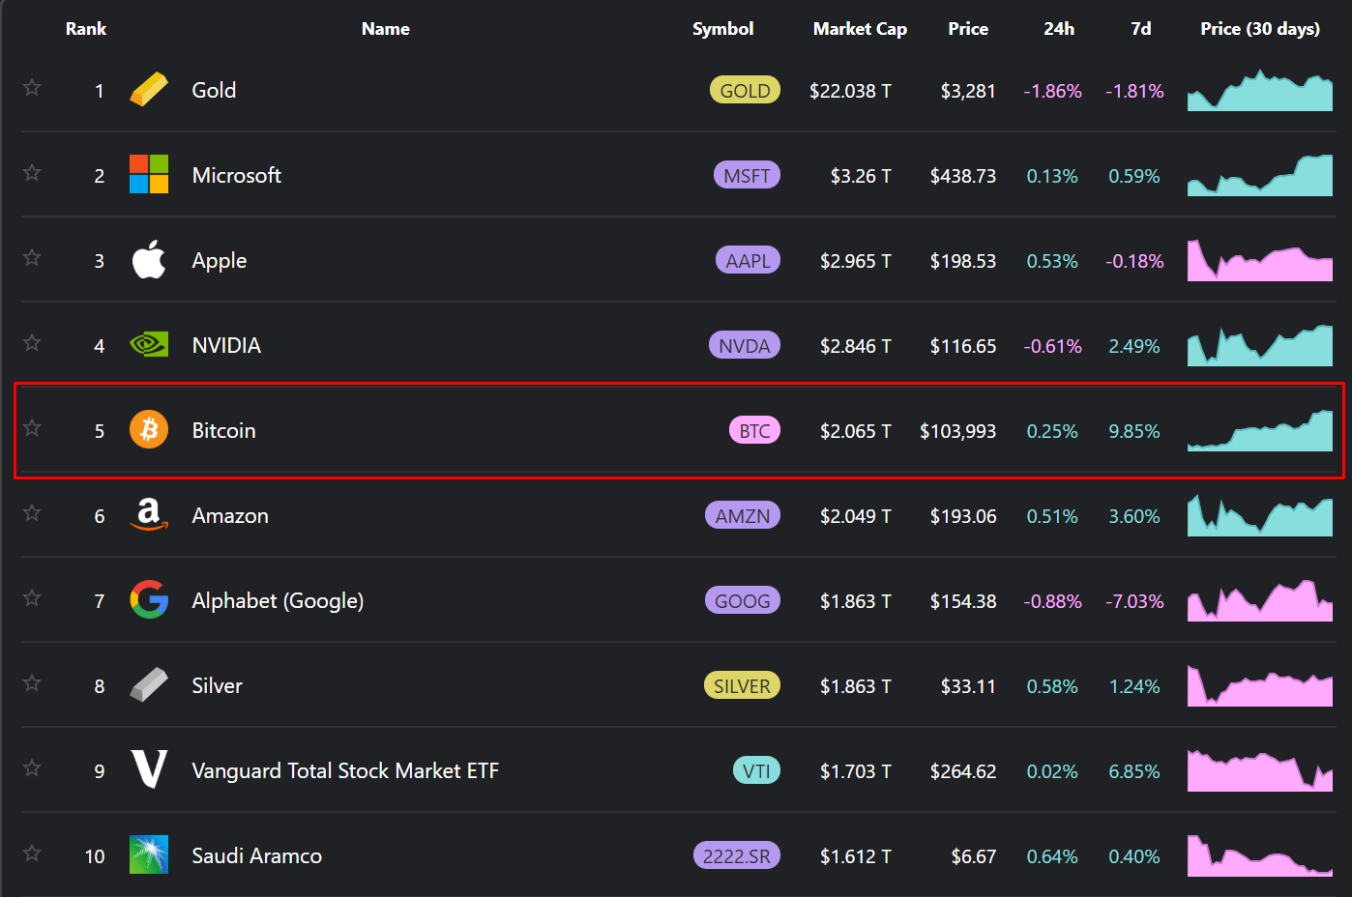Open Gold's 30-day price chart
The image size is (1352, 897).
pos(1260,90)
